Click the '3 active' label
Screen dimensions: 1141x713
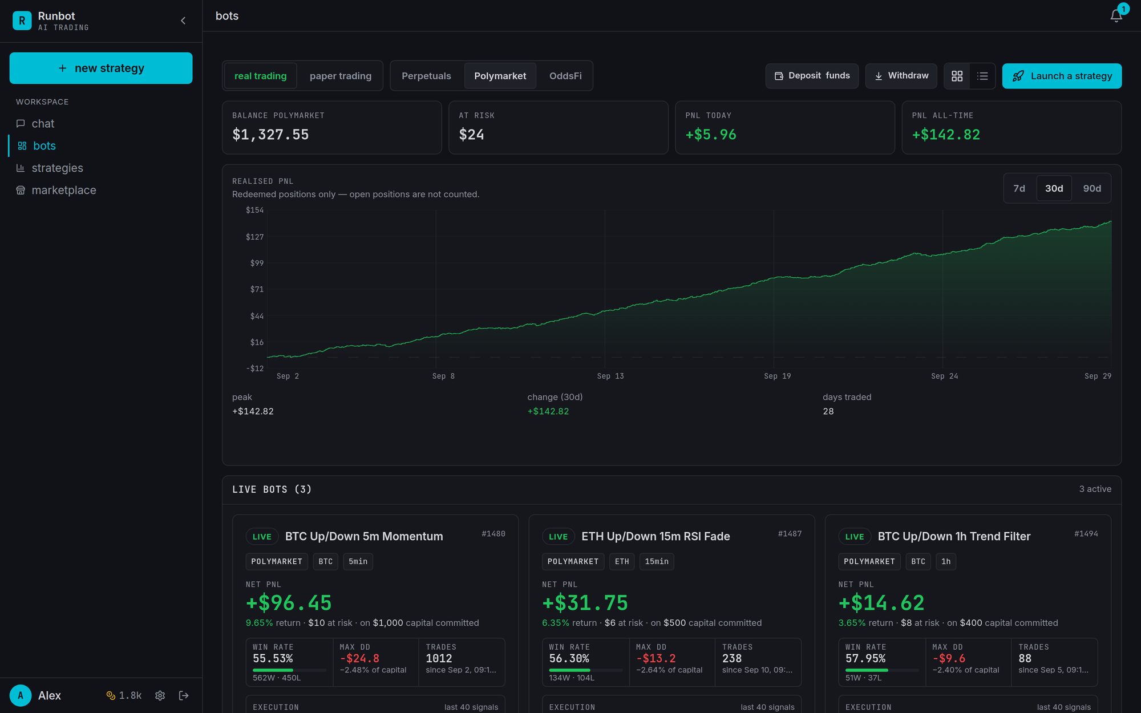(x=1095, y=489)
